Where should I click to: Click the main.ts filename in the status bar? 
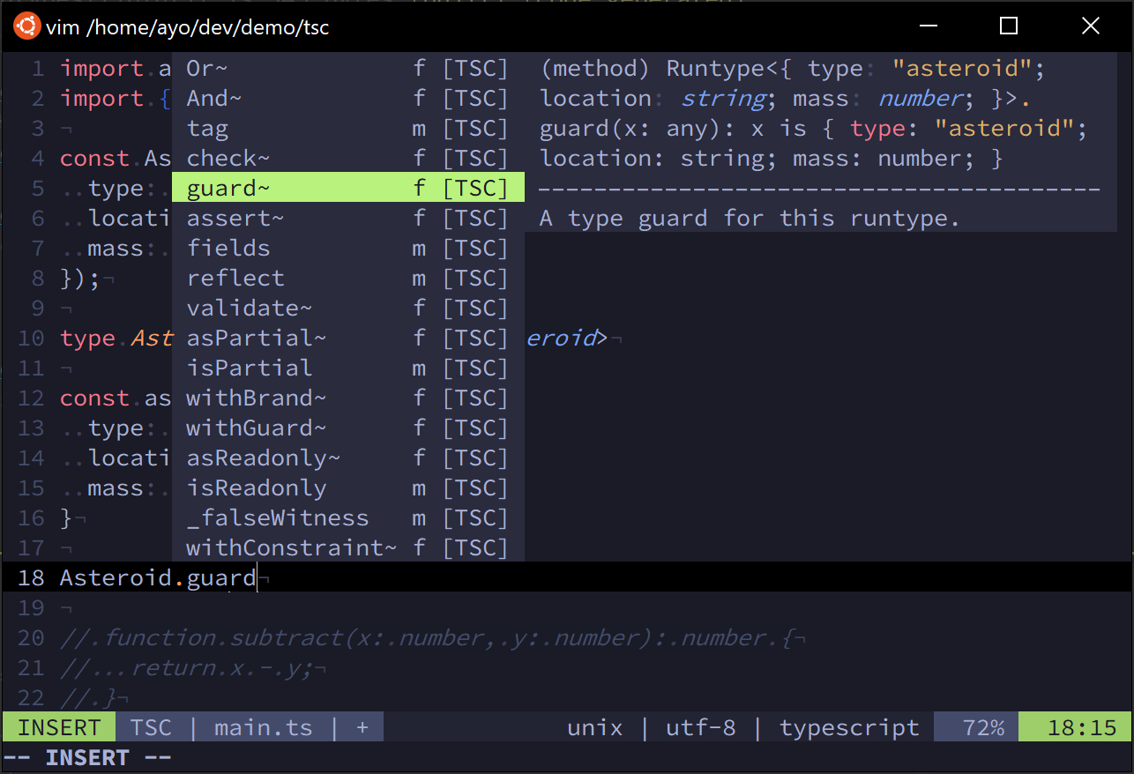264,726
